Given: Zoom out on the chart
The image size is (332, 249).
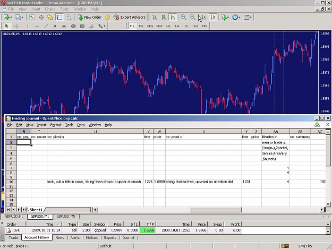Looking at the screenshot, I should pyautogui.click(x=192, y=18).
